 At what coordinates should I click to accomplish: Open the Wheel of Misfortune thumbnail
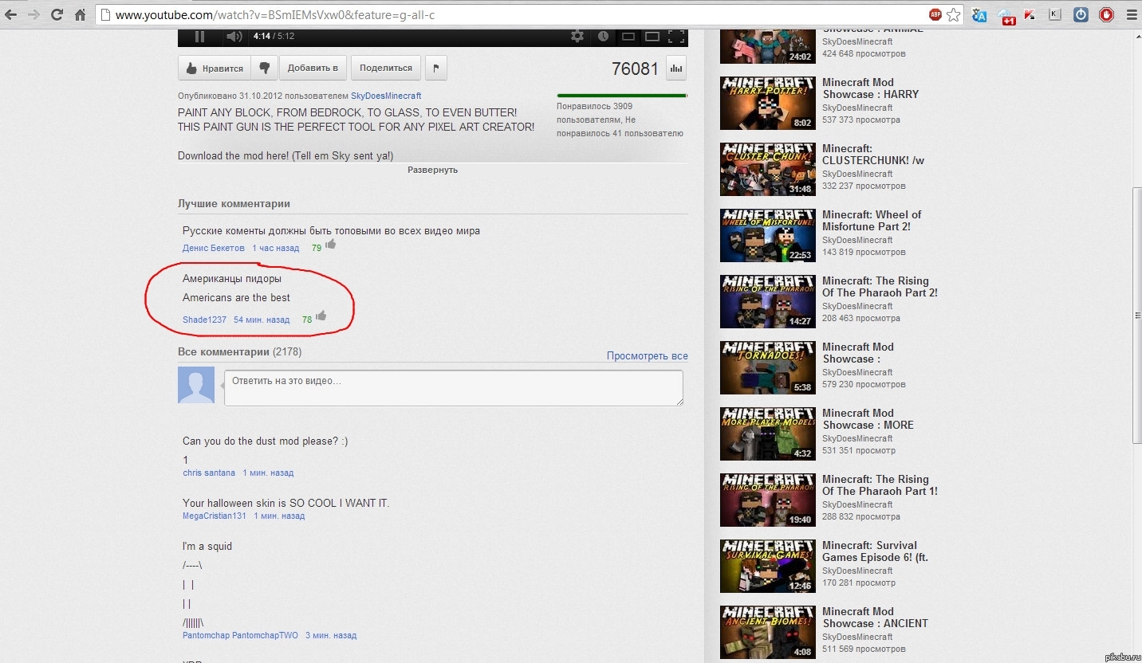[x=767, y=235]
